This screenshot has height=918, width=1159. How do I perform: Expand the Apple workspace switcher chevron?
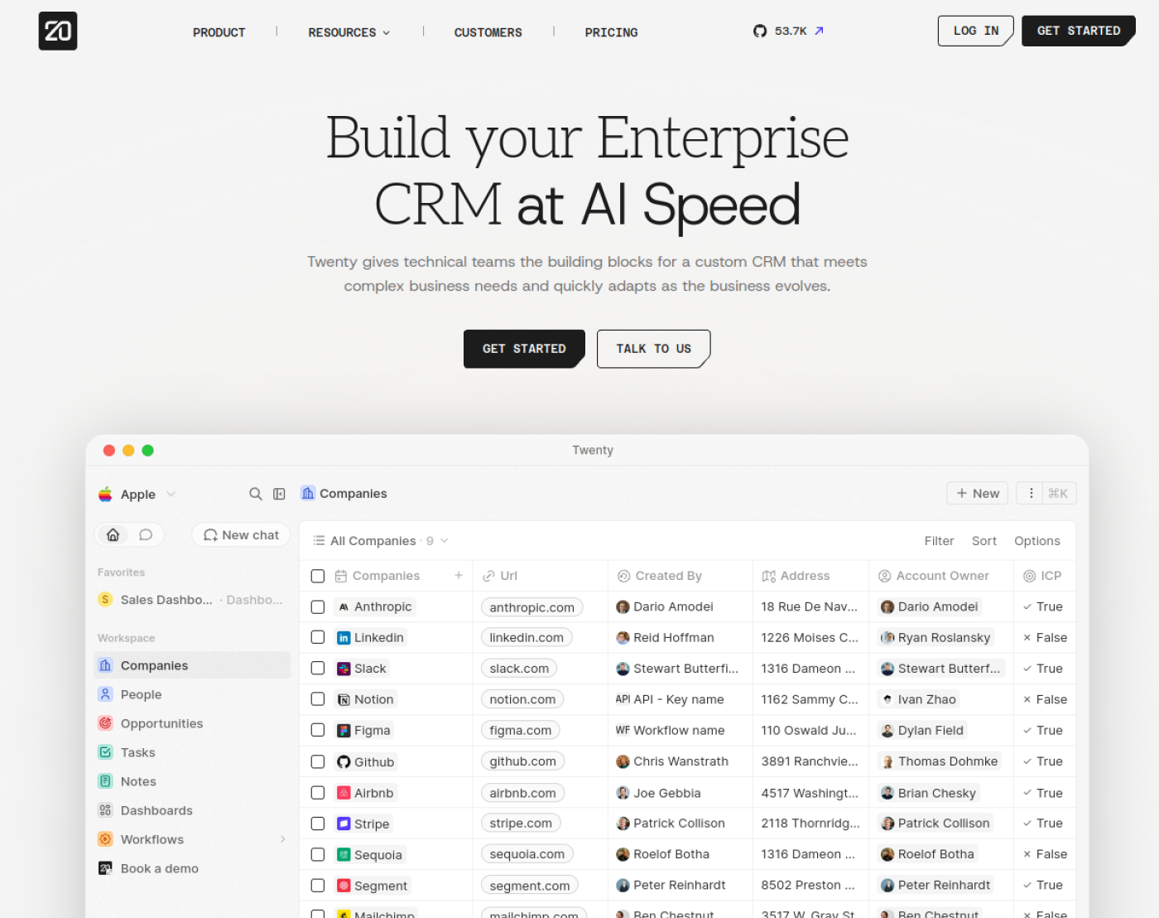pos(171,494)
